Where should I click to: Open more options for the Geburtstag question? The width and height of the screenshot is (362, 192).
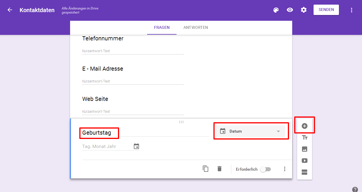(285, 169)
